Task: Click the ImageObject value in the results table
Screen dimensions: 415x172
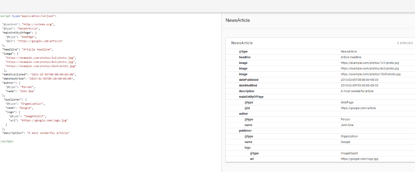Action: coord(349,153)
